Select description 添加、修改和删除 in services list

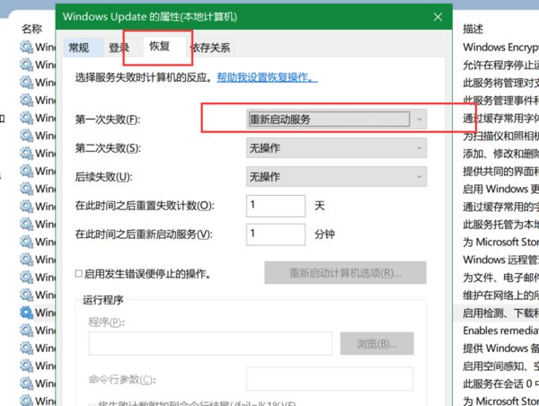click(x=501, y=153)
